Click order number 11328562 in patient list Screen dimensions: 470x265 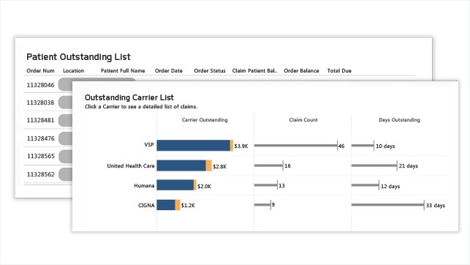40,174
